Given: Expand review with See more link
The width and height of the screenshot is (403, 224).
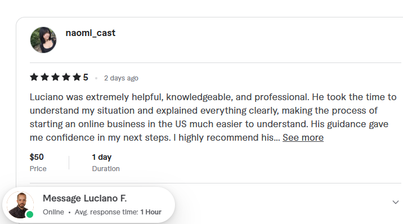Looking at the screenshot, I should (x=303, y=138).
